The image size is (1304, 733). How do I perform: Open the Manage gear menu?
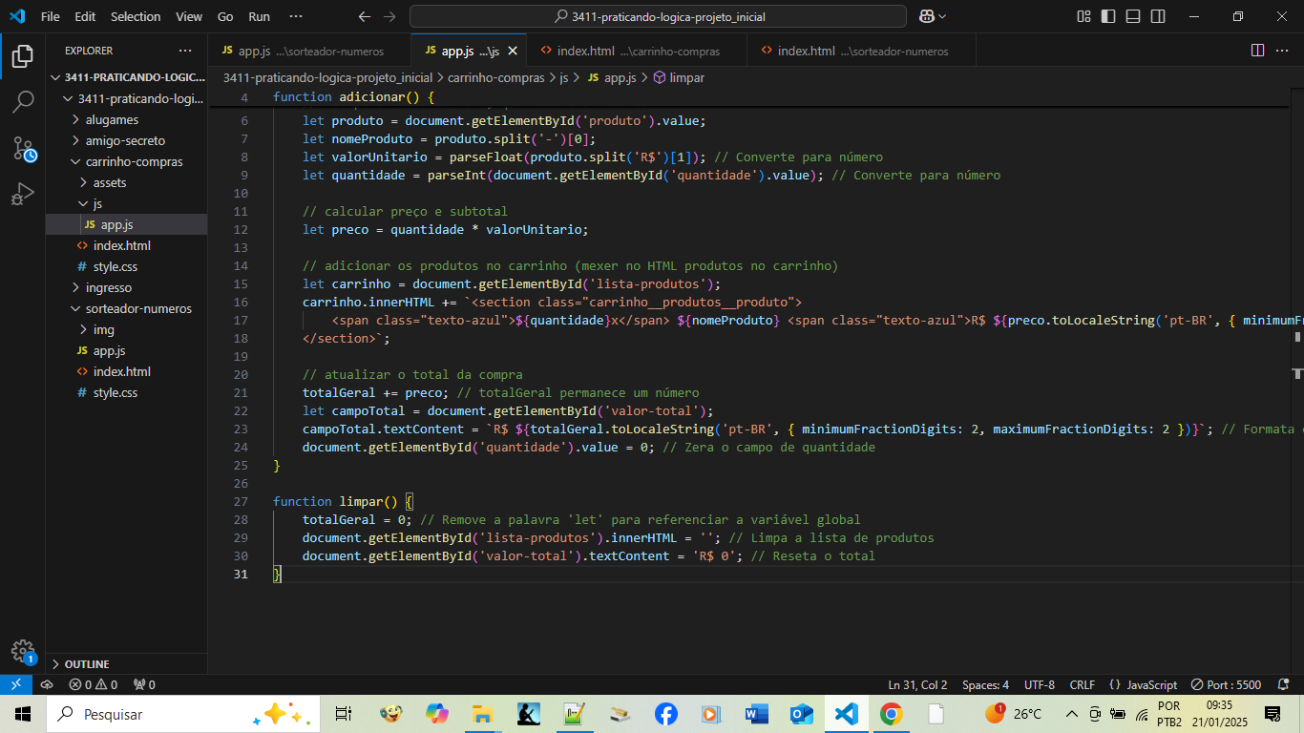[23, 651]
